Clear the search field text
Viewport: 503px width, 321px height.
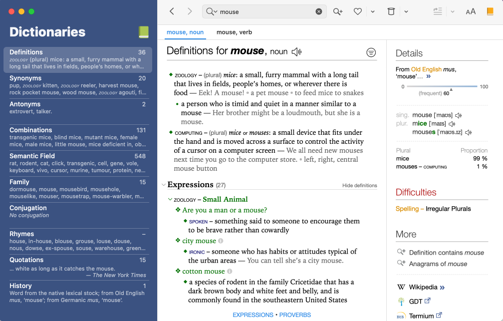(319, 11)
